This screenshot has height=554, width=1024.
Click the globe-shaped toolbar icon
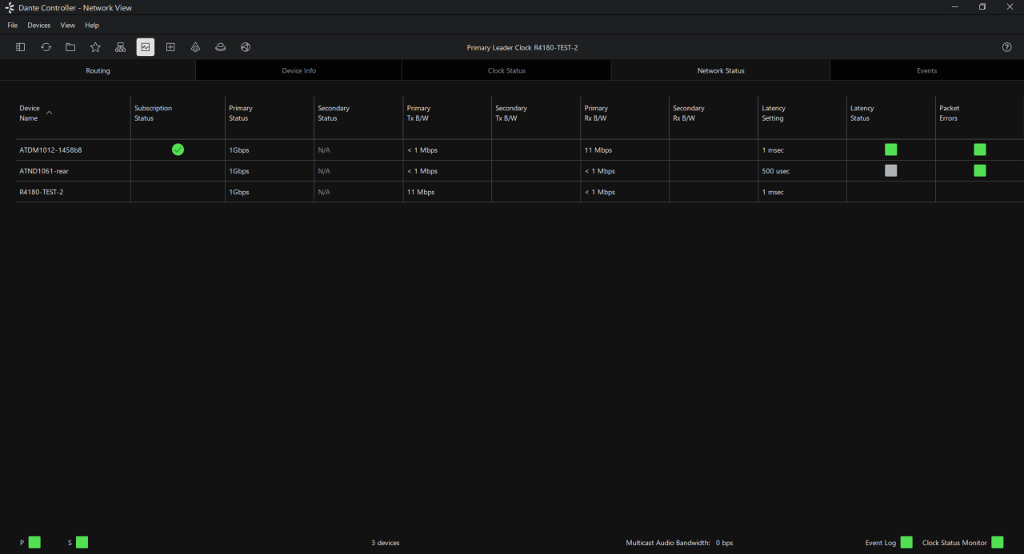point(246,47)
